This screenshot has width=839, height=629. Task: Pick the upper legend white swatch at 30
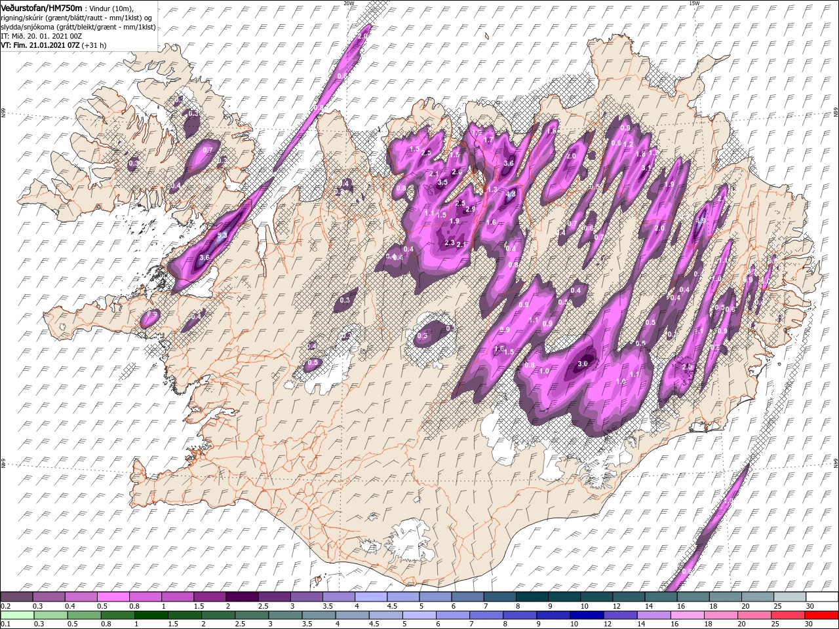822,597
